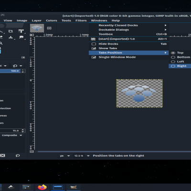Open the Colors menu
The width and height of the screenshot is (191, 191).
(x=52, y=21)
